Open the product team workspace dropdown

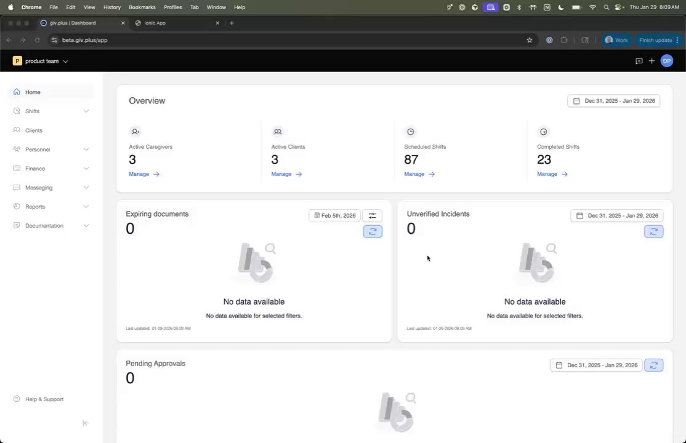click(x=41, y=62)
